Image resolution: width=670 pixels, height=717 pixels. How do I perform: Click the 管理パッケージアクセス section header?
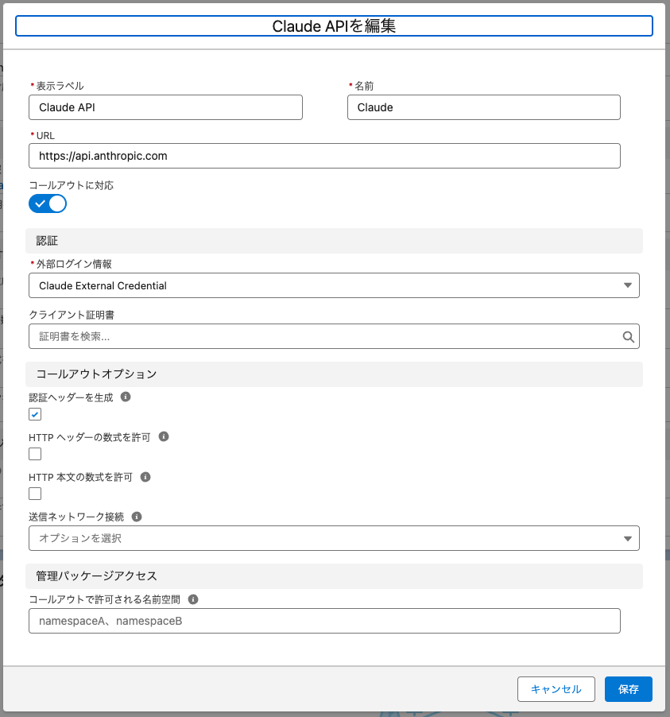[x=335, y=576]
